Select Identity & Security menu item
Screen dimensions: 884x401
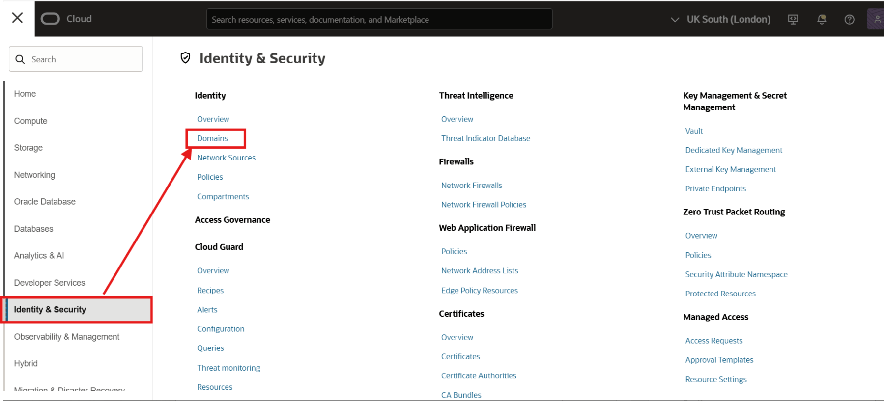(x=50, y=310)
